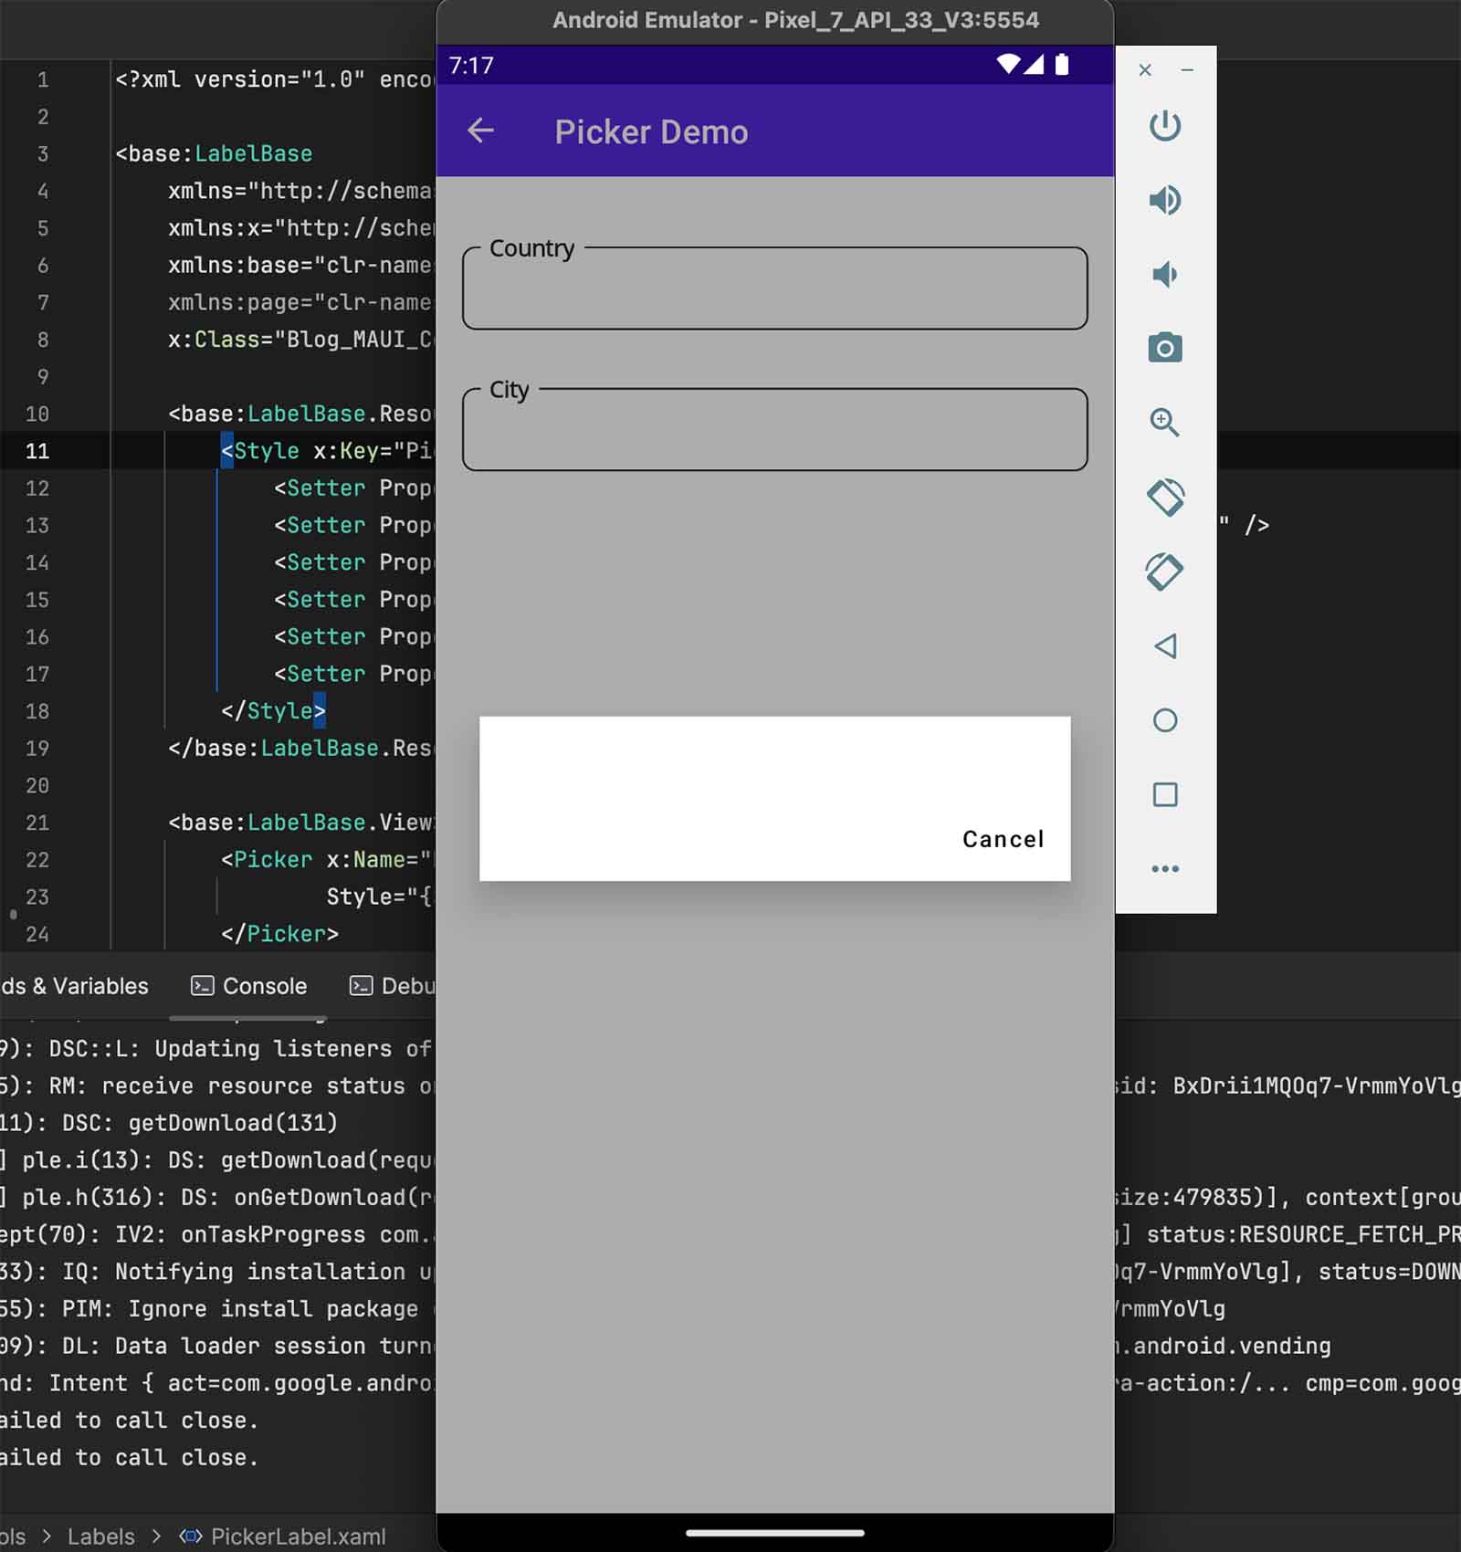Click the Debug tab terminal icon
Screen dimensions: 1461x1552
click(362, 986)
